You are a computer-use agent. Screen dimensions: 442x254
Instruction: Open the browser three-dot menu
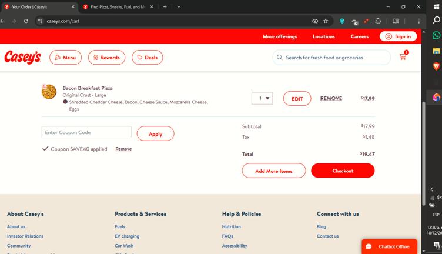[x=419, y=21]
